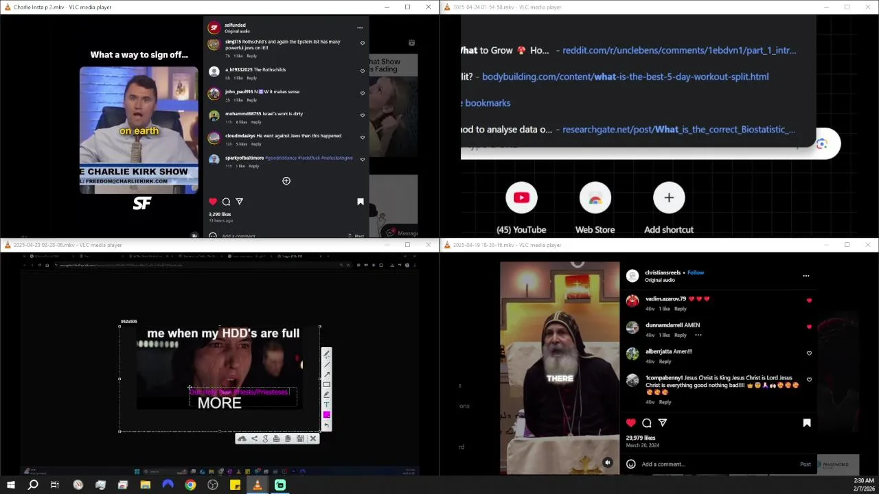Open comment icon on christiansreels post

[647, 423]
